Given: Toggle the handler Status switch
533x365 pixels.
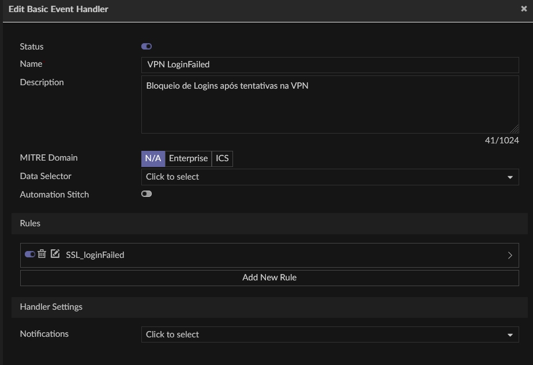Looking at the screenshot, I should [x=147, y=47].
